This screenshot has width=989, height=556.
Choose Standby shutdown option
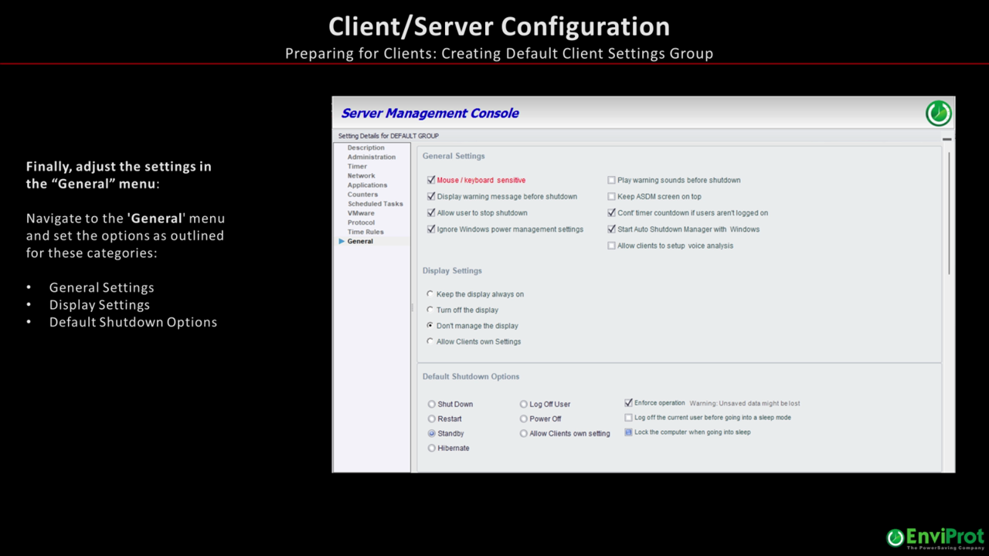[x=432, y=433]
